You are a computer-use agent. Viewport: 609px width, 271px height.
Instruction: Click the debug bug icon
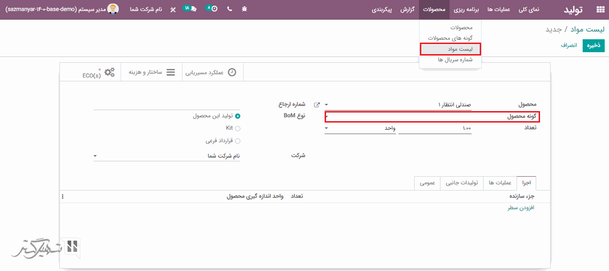245,9
